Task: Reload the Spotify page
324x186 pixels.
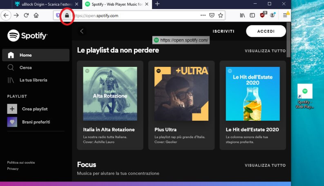Action: [26, 15]
